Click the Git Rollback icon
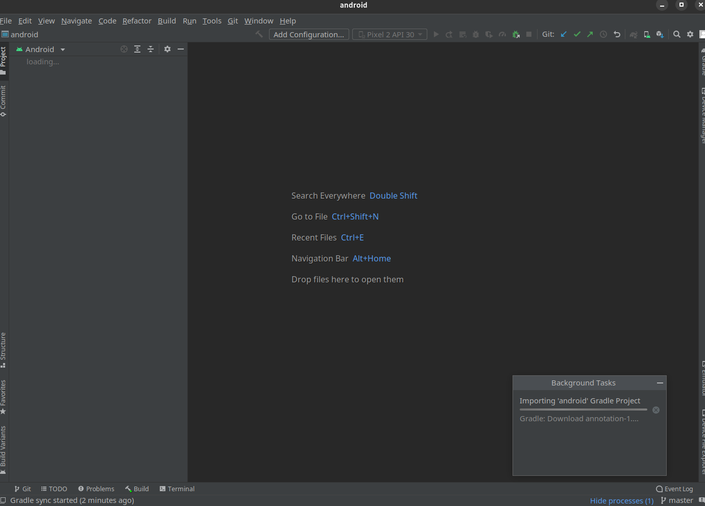The image size is (705, 506). point(617,34)
